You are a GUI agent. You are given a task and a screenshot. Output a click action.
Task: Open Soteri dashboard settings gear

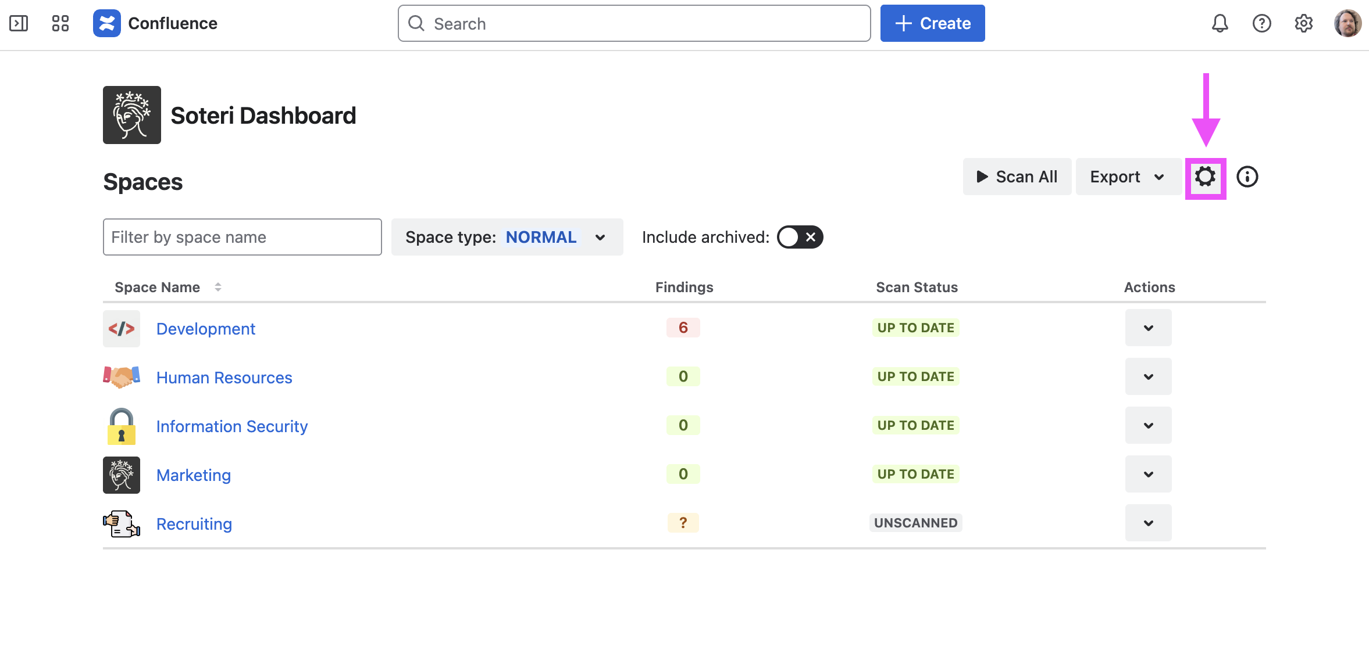pos(1205,177)
